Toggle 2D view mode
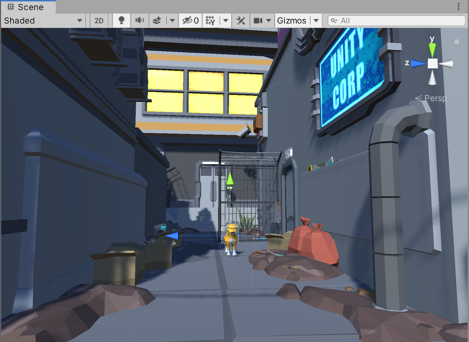 point(99,20)
